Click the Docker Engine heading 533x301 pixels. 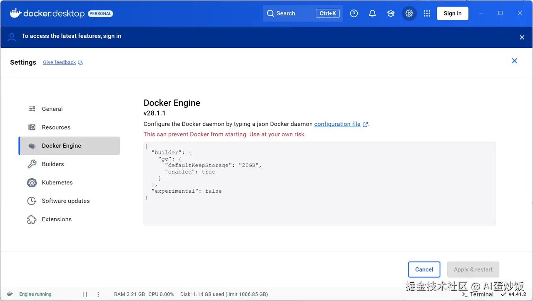[x=172, y=103]
